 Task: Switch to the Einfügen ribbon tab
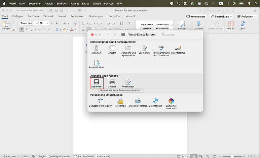tap(18, 16)
